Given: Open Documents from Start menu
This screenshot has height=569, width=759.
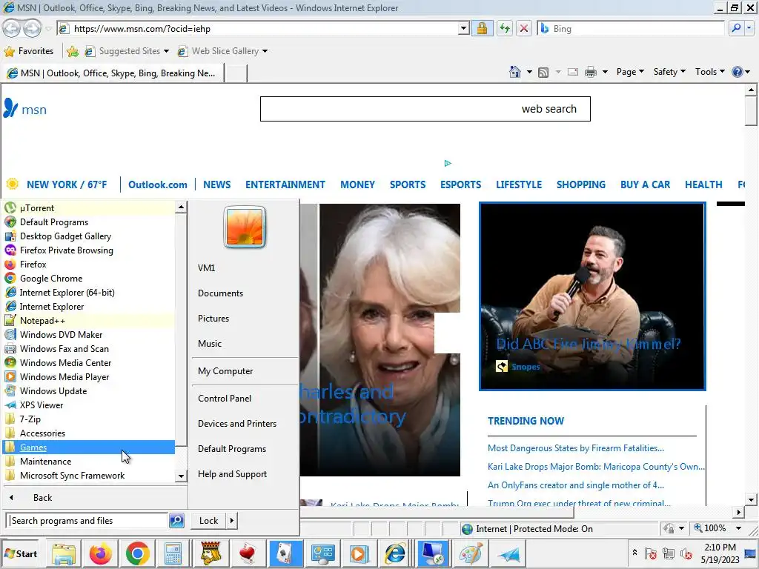Looking at the screenshot, I should pyautogui.click(x=220, y=293).
